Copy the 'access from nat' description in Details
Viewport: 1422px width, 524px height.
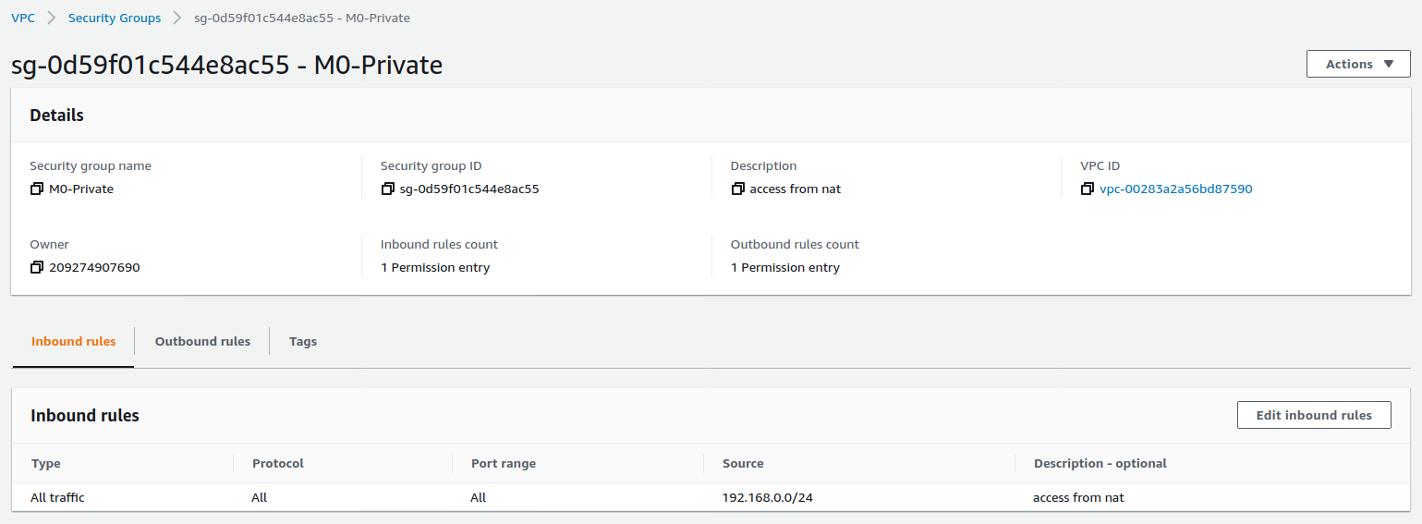click(737, 189)
